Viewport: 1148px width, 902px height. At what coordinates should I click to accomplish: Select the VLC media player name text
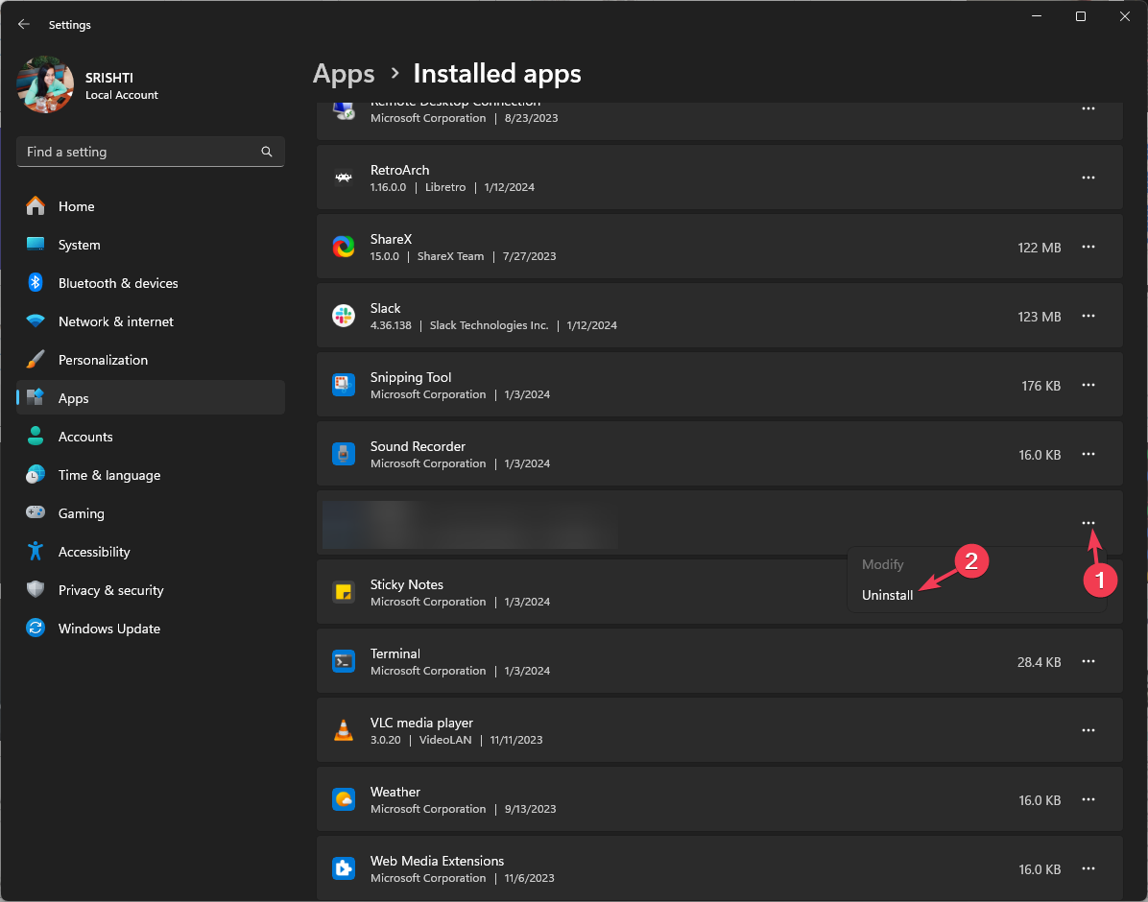(x=421, y=723)
